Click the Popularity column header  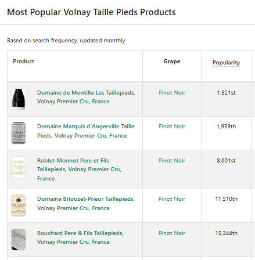(226, 63)
